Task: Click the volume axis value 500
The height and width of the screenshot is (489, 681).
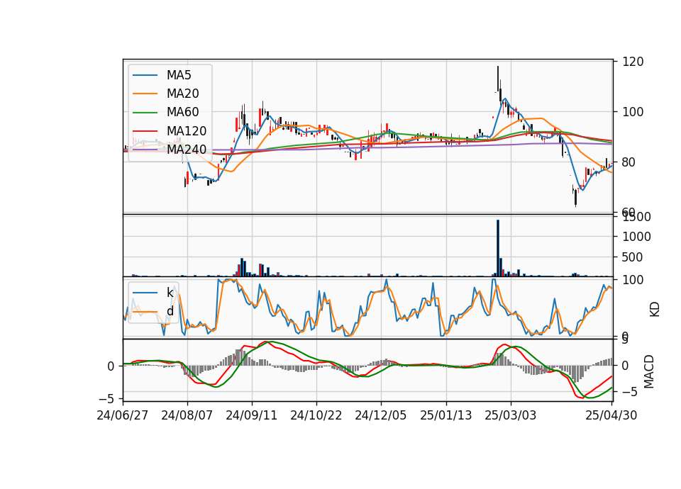Action: pyautogui.click(x=633, y=257)
